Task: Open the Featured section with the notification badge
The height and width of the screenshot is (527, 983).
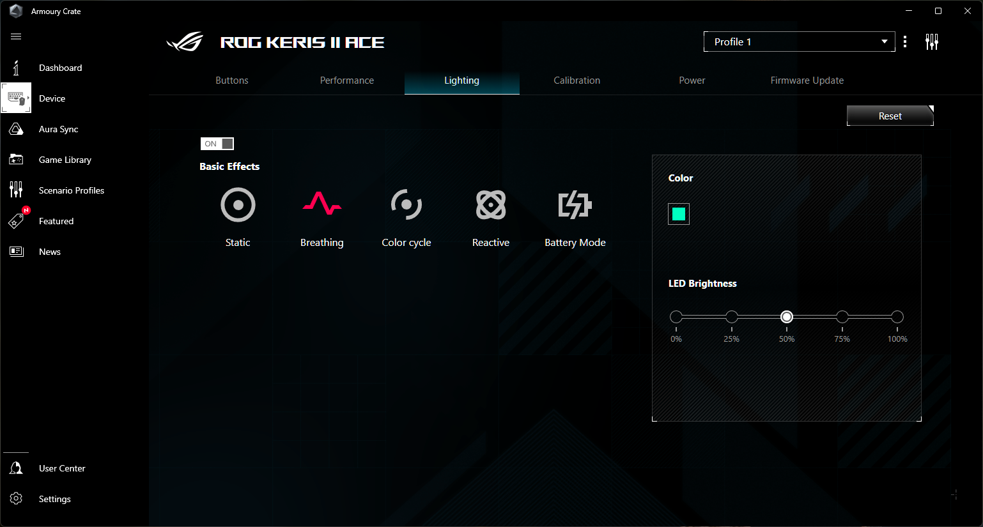Action: [56, 221]
